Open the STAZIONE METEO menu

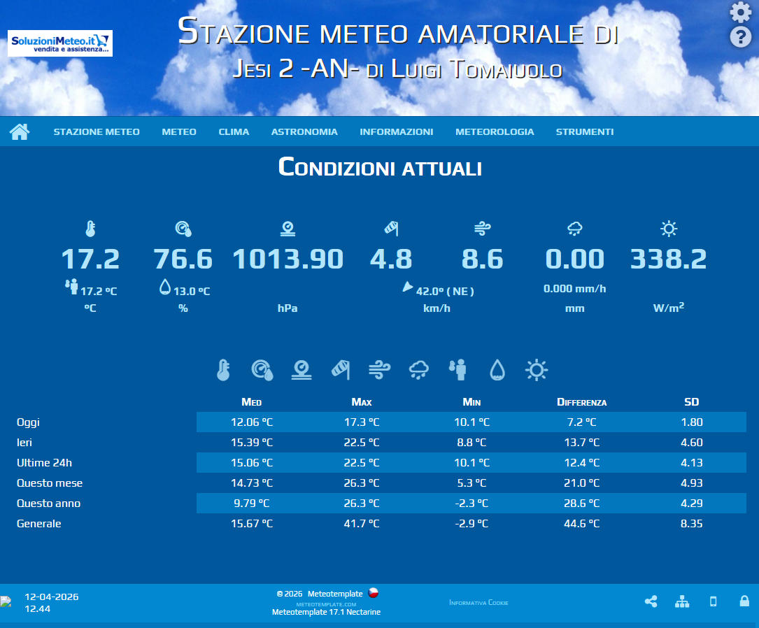97,131
